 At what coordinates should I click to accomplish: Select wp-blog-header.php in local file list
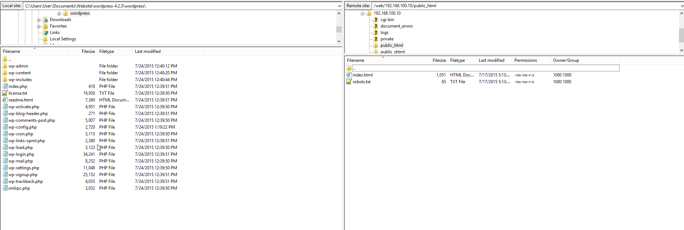(x=28, y=114)
